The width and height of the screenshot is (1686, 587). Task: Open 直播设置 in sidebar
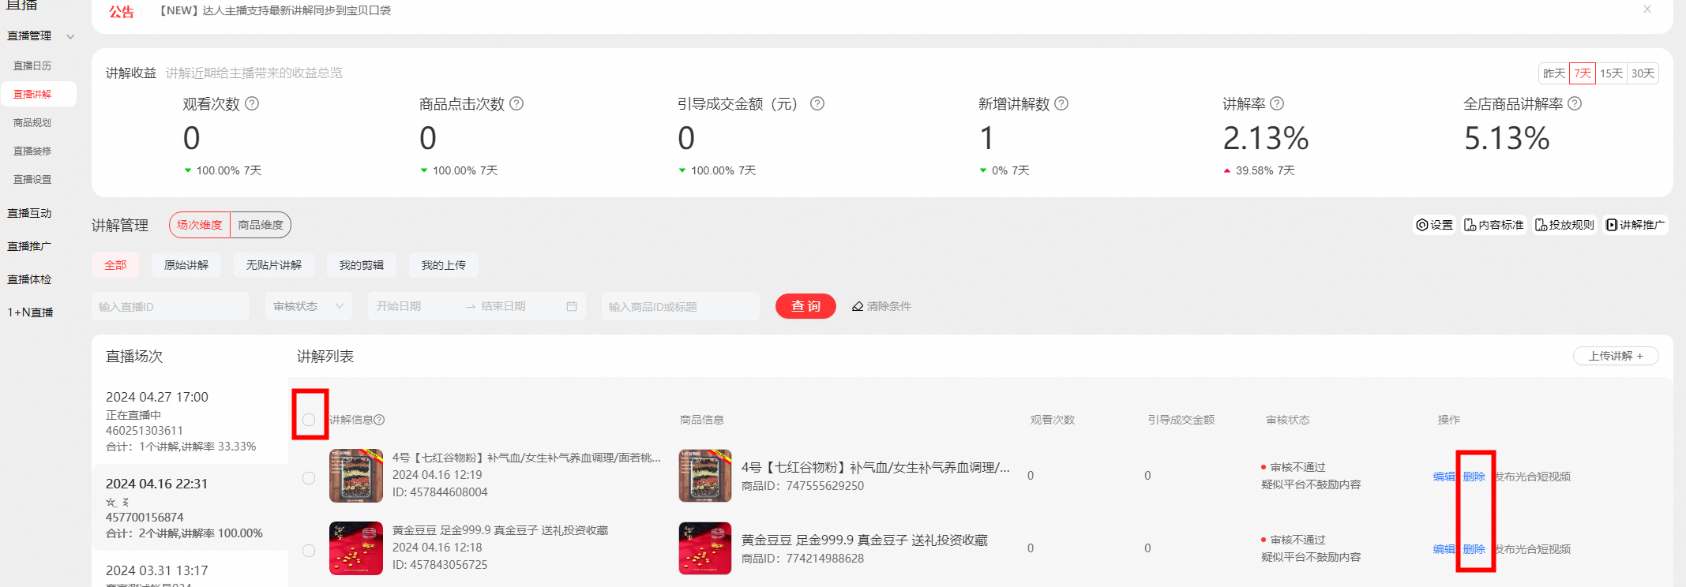coord(32,179)
